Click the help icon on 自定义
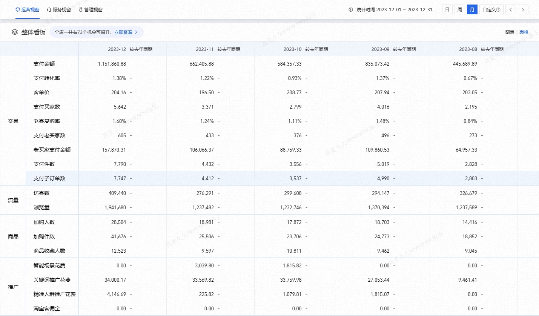Viewport: 539px width, 316px height. pos(498,10)
